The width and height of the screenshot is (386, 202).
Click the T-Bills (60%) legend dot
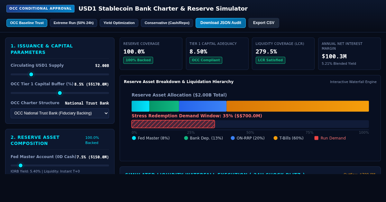pyautogui.click(x=275, y=138)
